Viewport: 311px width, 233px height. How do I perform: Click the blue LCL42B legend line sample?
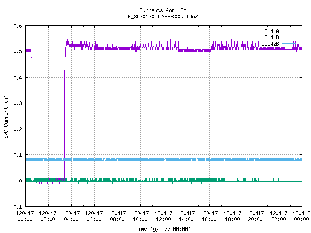(289, 43)
